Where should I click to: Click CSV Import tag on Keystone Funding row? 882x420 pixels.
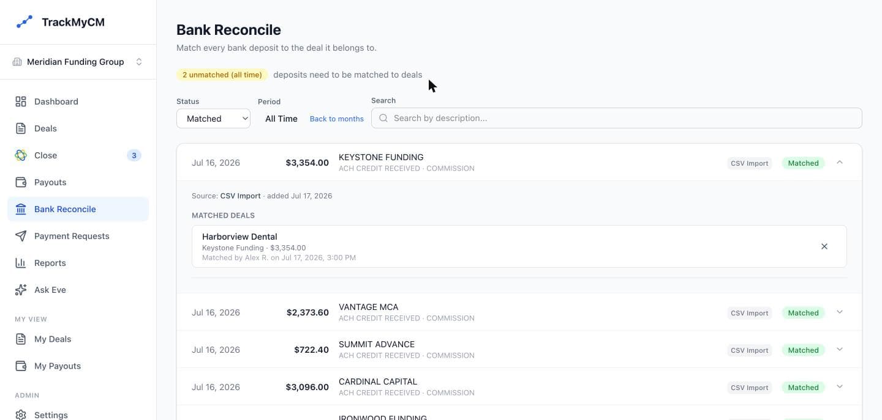click(x=750, y=163)
